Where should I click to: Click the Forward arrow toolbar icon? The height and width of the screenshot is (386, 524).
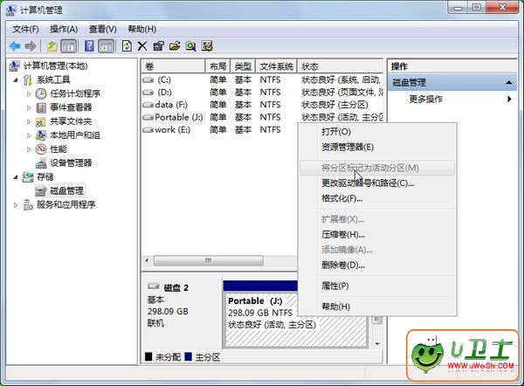pyautogui.click(x=31, y=46)
